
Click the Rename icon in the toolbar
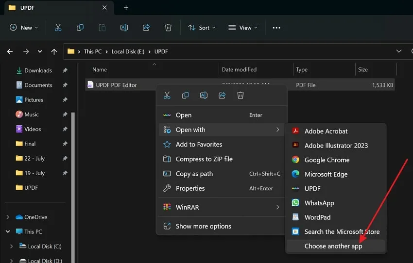pyautogui.click(x=124, y=28)
